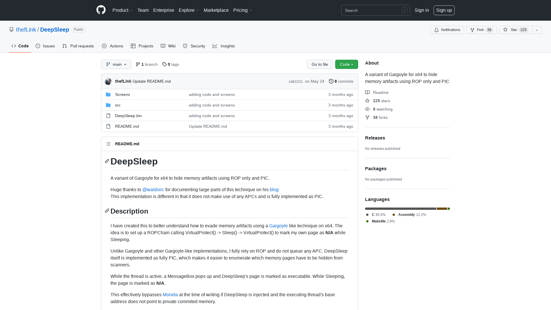Viewport: 551px width, 310px height.
Task: Click the Makefile segment of languages bar
Action: point(449,209)
